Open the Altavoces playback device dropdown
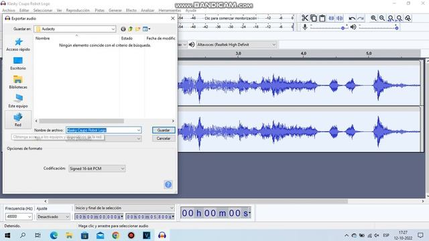 pos(236,45)
